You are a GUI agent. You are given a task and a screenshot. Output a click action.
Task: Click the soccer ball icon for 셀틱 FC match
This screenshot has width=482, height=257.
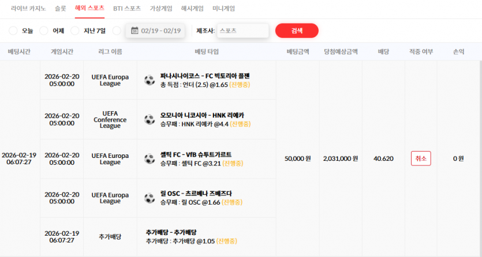150,158
